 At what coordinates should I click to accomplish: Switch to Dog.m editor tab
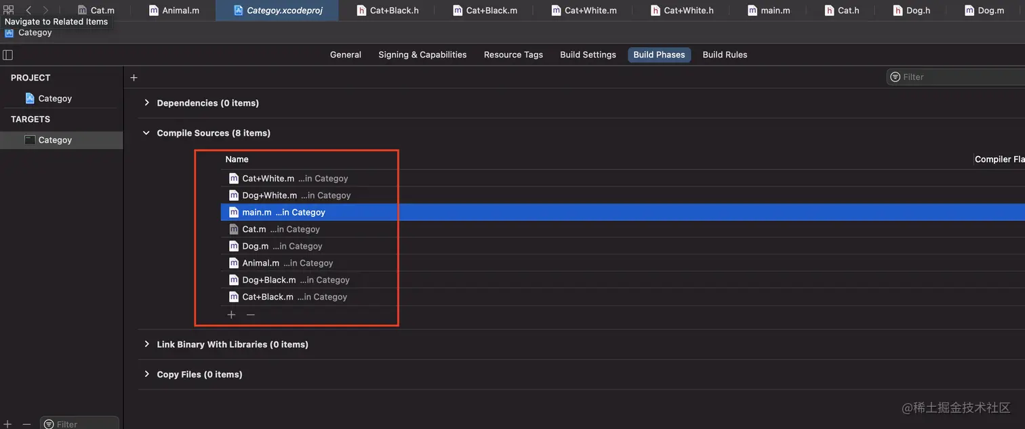pyautogui.click(x=983, y=10)
